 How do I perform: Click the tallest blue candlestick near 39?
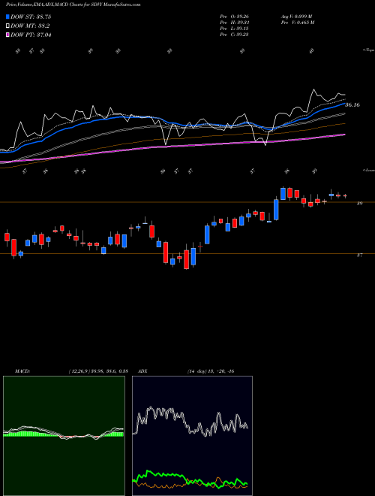tap(276, 210)
